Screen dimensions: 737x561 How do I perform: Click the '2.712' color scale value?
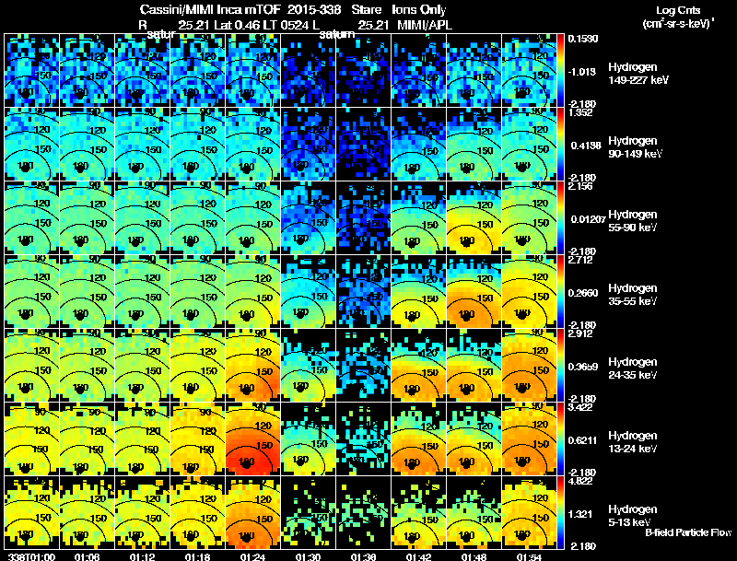580,261
